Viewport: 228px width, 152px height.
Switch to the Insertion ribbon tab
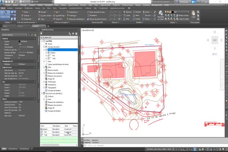(10, 8)
